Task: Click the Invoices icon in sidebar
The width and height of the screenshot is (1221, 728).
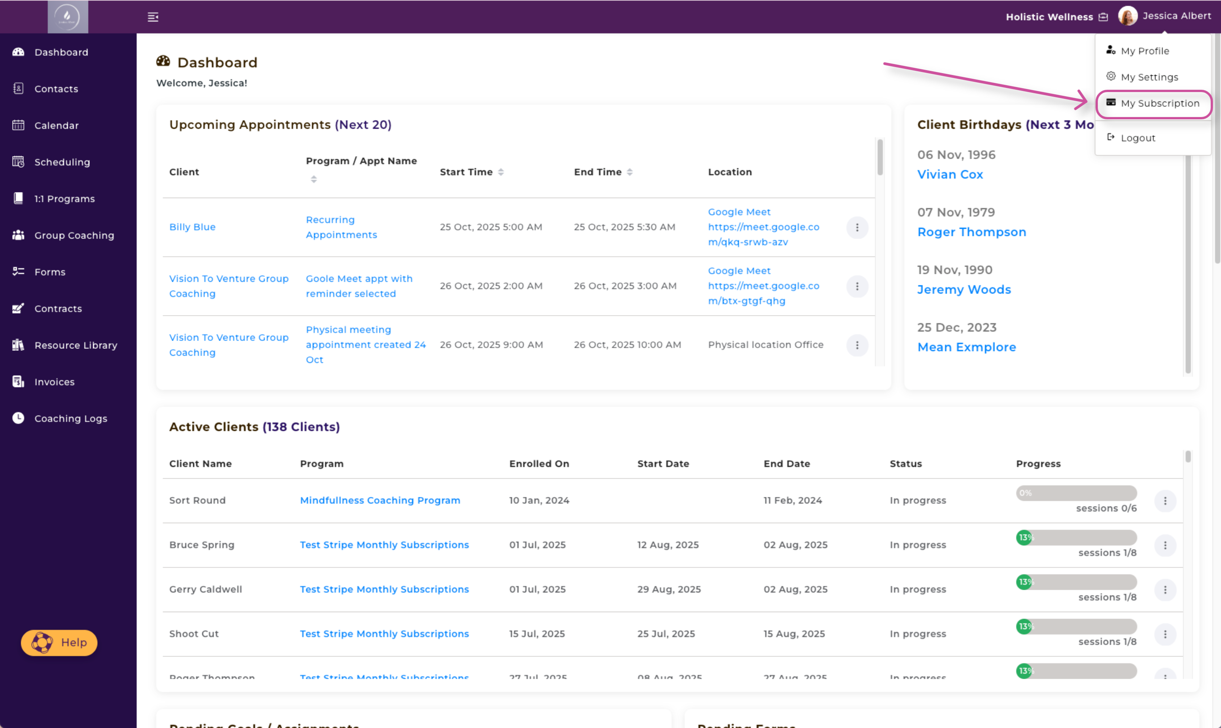Action: coord(18,382)
